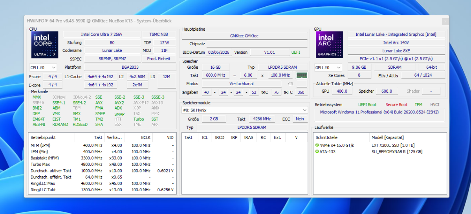Click the ECC Nein field
Screen dimensions: 471x214
301,119
